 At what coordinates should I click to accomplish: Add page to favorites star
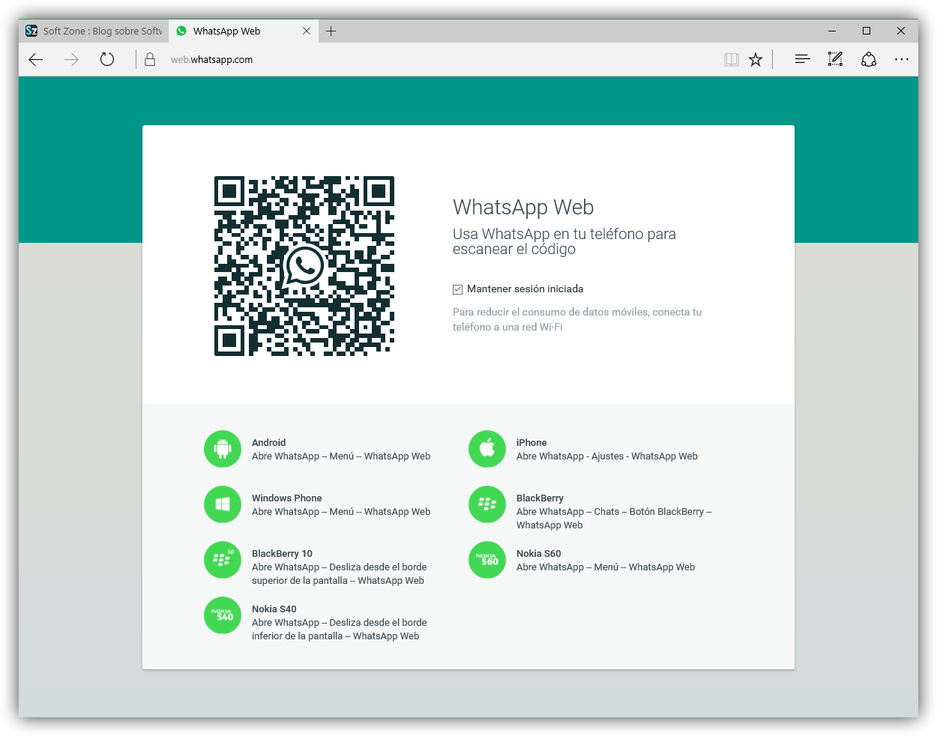pos(756,59)
